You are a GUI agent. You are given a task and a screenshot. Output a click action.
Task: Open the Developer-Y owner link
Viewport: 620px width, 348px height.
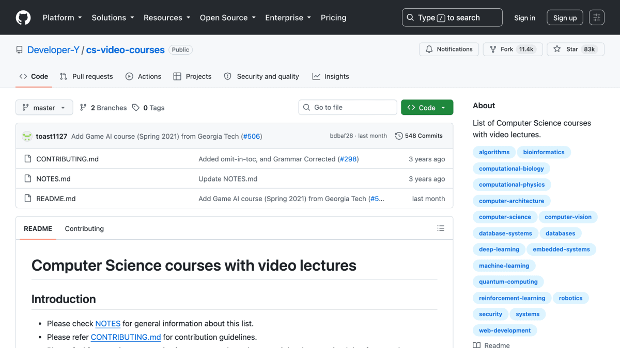point(53,50)
